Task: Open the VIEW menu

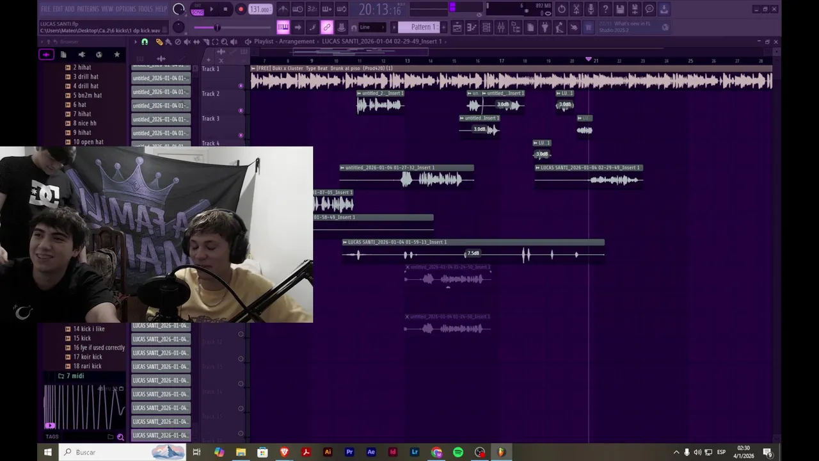Action: pyautogui.click(x=107, y=9)
